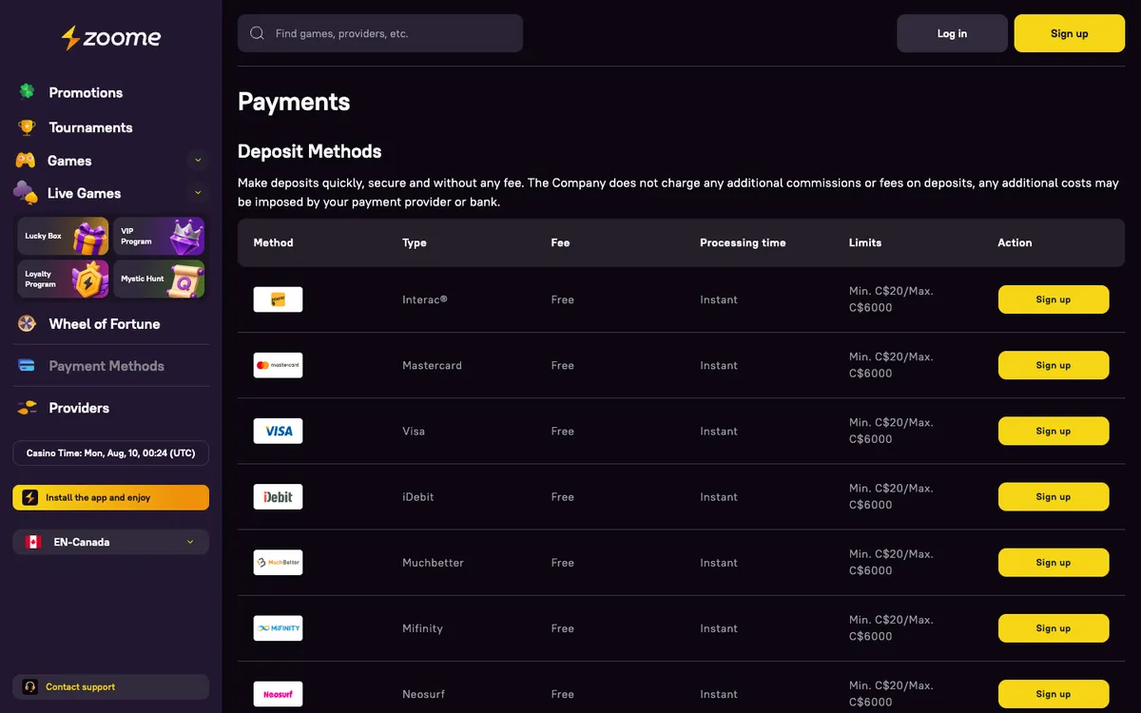Click the Contact support button
Viewport: 1141px width, 713px height.
(110, 686)
